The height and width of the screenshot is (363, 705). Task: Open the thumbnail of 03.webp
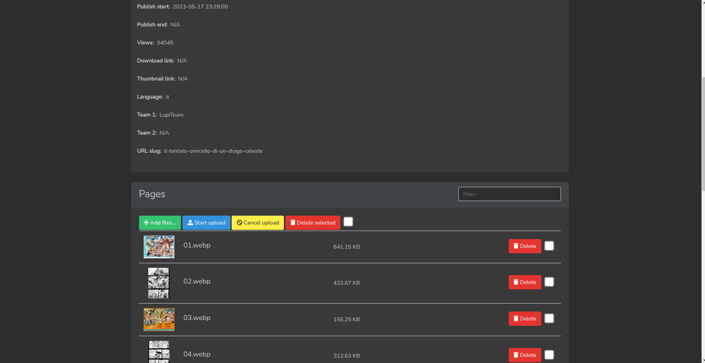[x=159, y=319]
